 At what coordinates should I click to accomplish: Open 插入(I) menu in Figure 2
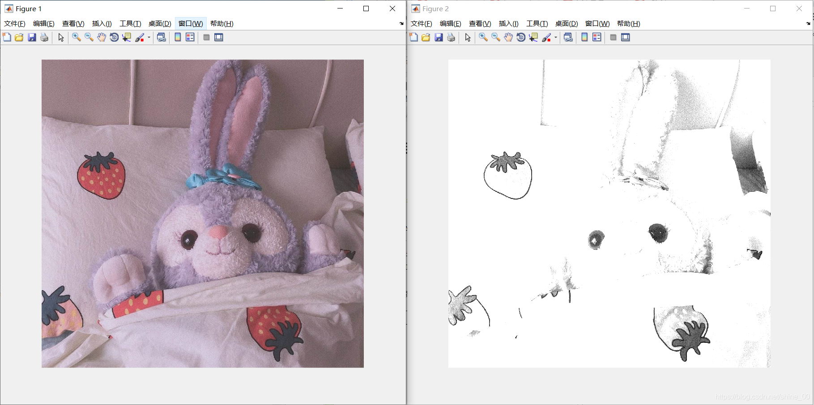(509, 24)
